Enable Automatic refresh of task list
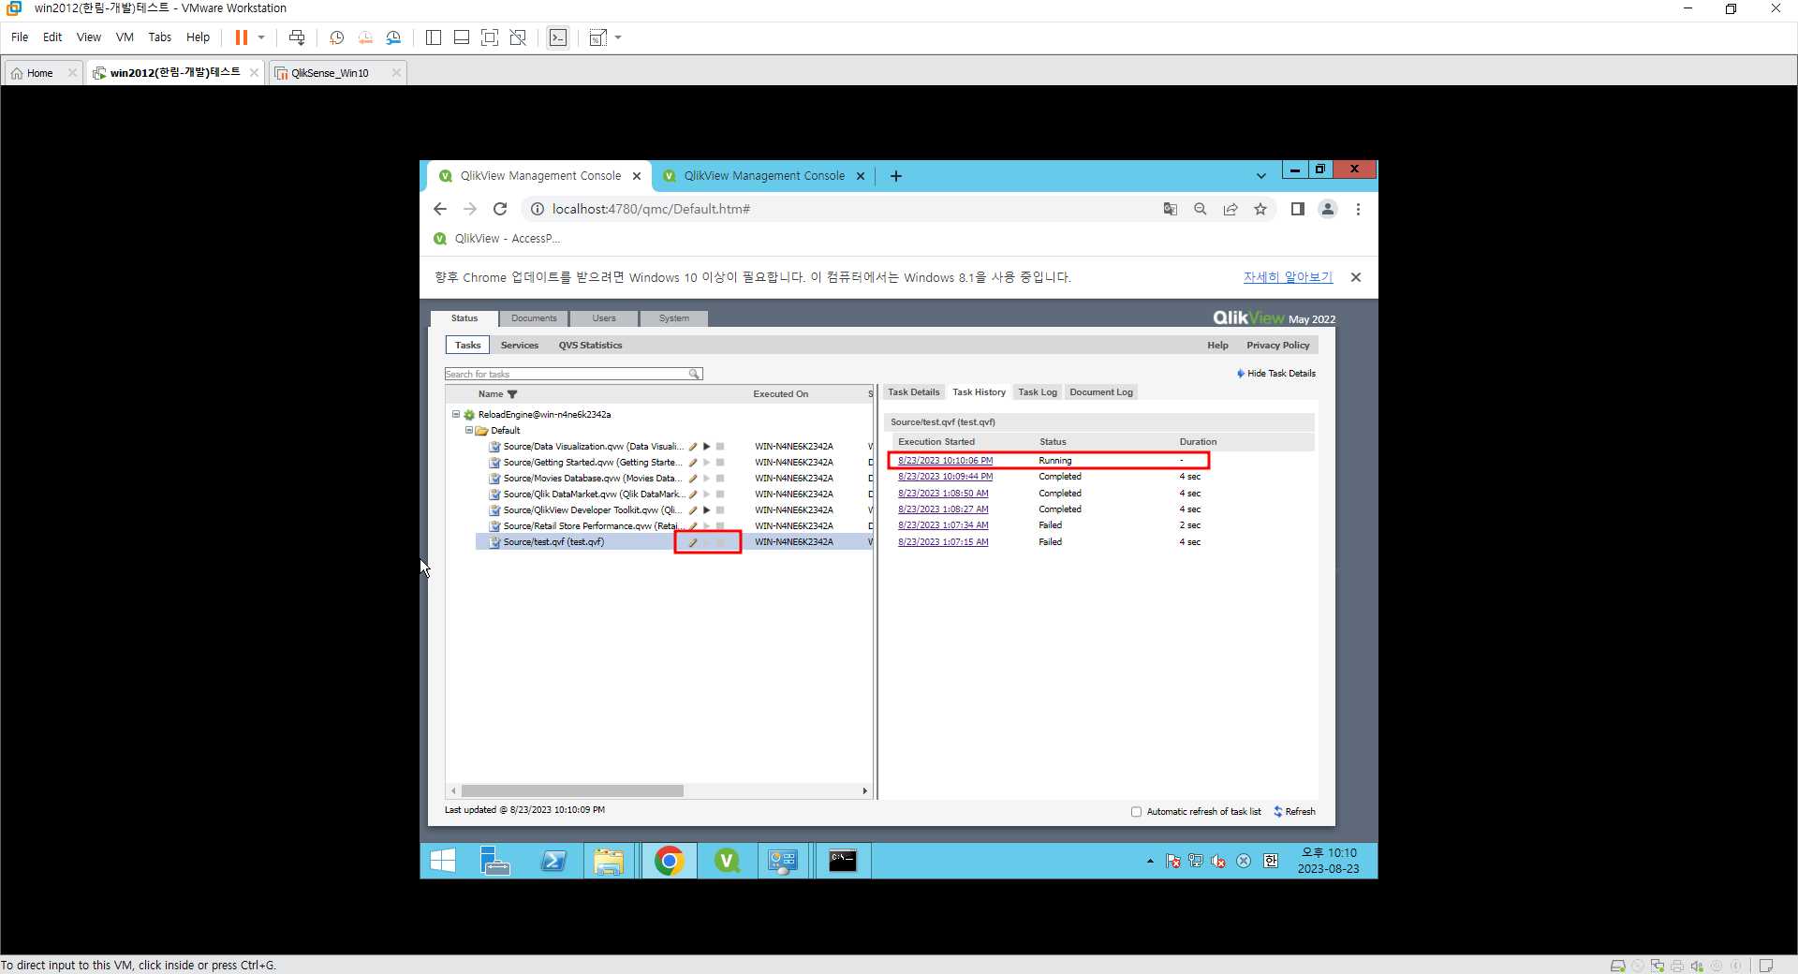 click(1137, 811)
